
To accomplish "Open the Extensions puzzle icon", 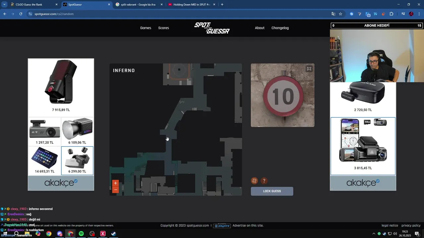I will pyautogui.click(x=392, y=14).
